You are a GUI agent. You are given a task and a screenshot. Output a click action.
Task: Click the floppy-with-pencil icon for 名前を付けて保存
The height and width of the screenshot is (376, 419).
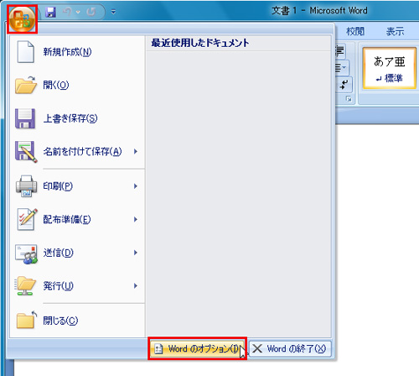pos(26,152)
